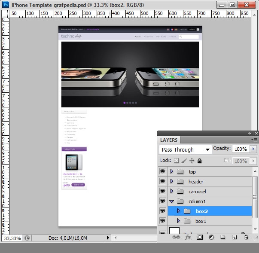Select the box1 layer group
This screenshot has width=259, height=253.
click(210, 221)
